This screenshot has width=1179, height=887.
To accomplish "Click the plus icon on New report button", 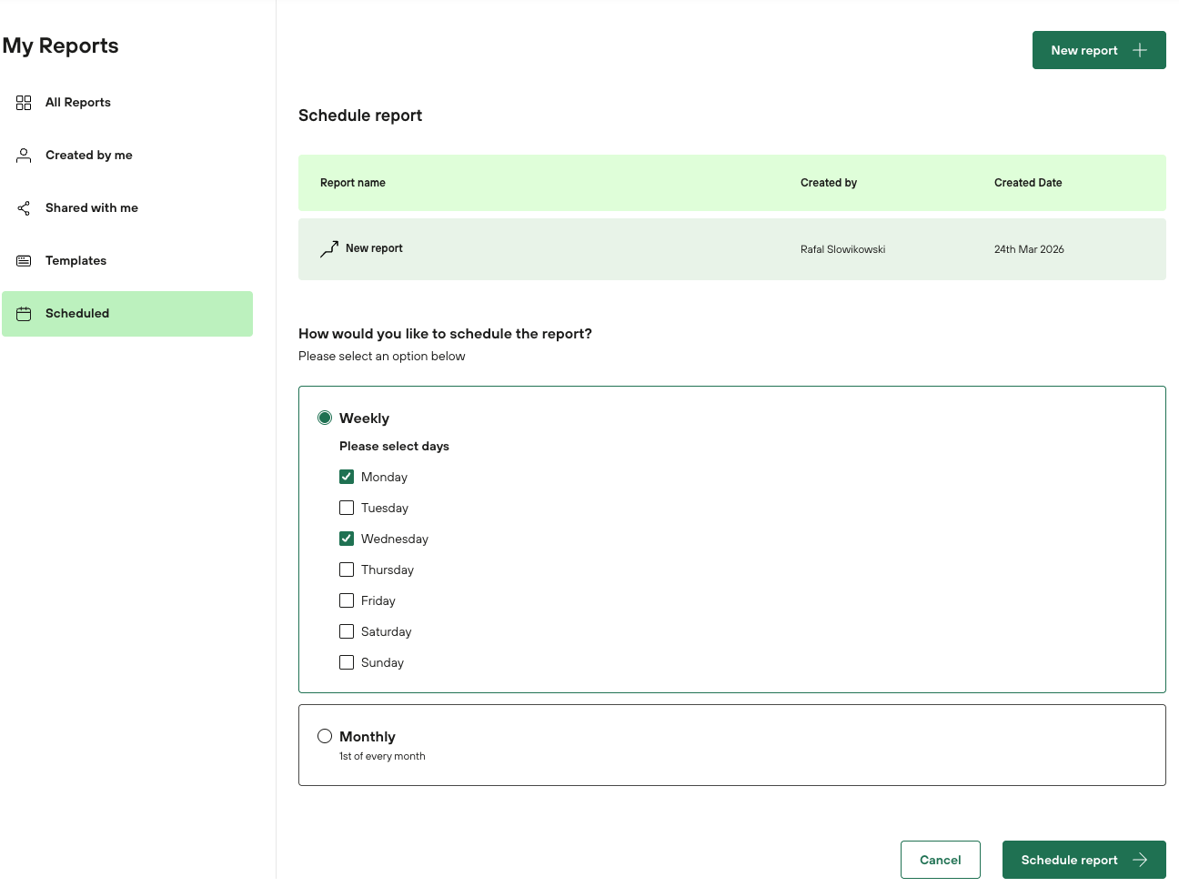I will click(x=1139, y=50).
